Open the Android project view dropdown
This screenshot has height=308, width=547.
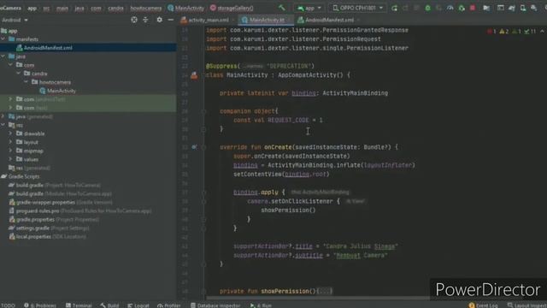pos(15,20)
